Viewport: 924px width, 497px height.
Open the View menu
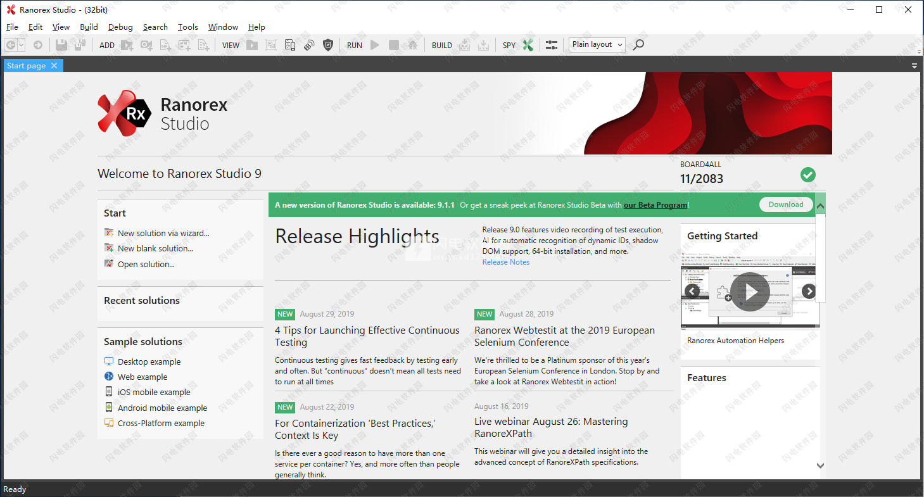tap(61, 27)
